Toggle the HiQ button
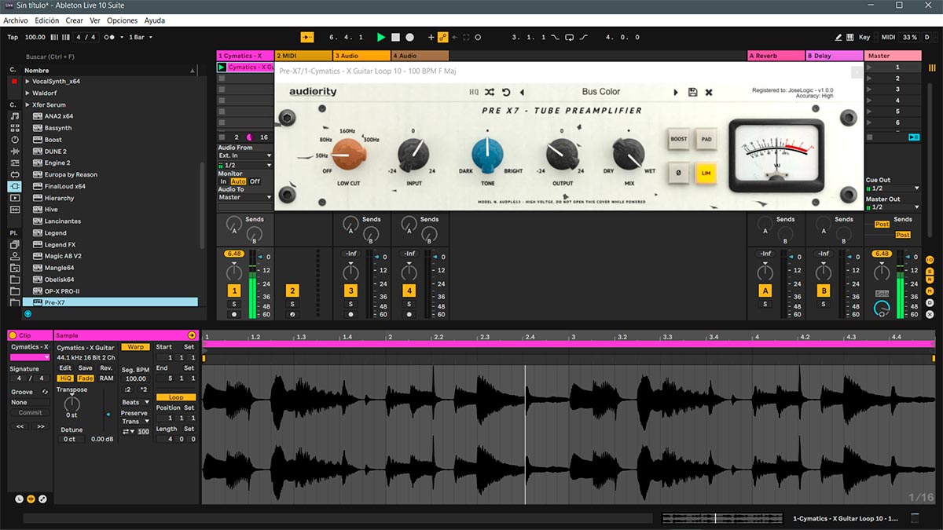 click(65, 378)
